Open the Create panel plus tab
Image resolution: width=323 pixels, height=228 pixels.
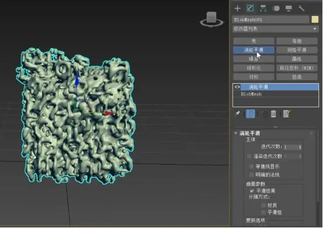[x=237, y=8]
